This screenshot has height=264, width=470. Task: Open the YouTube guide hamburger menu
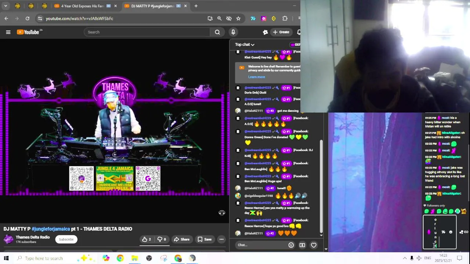pyautogui.click(x=8, y=32)
